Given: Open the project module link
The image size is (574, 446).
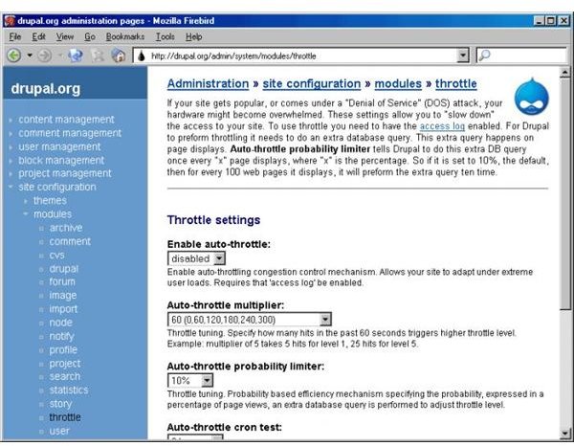Looking at the screenshot, I should [x=65, y=364].
